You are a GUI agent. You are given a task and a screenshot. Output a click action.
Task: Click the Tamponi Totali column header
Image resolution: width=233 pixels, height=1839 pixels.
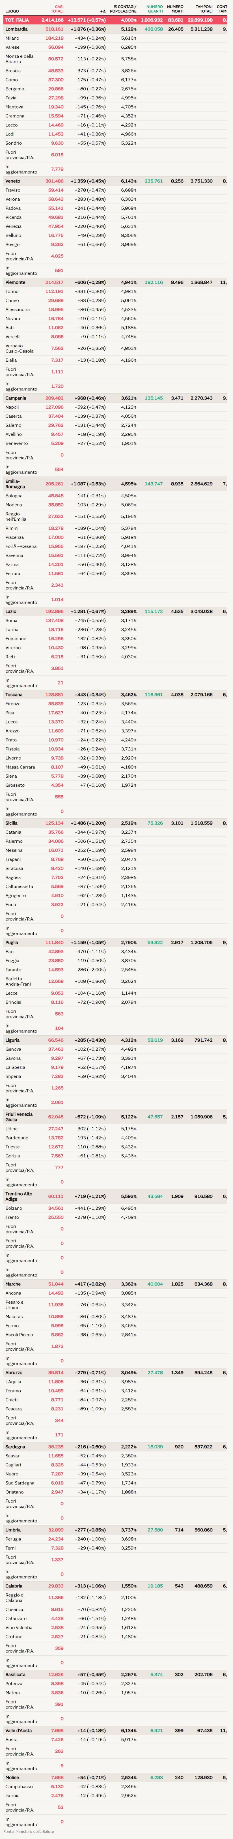click(x=204, y=9)
